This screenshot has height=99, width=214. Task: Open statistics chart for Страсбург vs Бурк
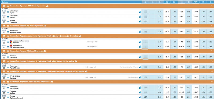coord(140,12)
